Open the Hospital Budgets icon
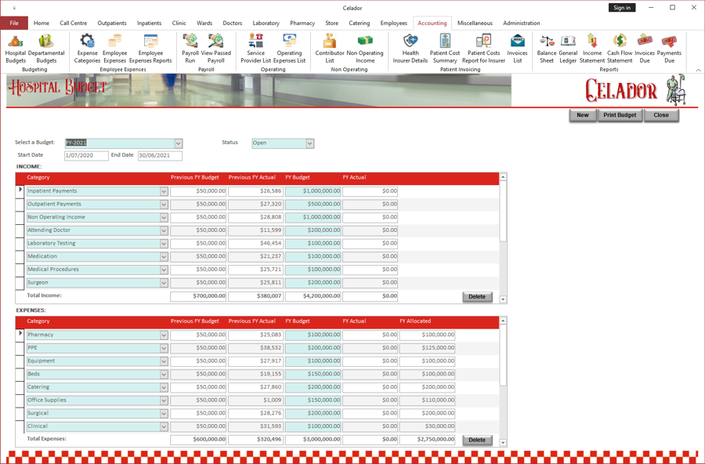This screenshot has width=705, height=464. [14, 49]
